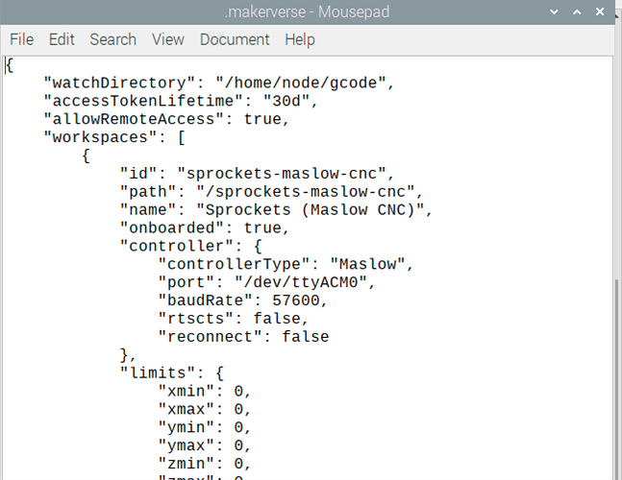Click the "ymax" line
The image size is (622, 480).
[x=205, y=446]
